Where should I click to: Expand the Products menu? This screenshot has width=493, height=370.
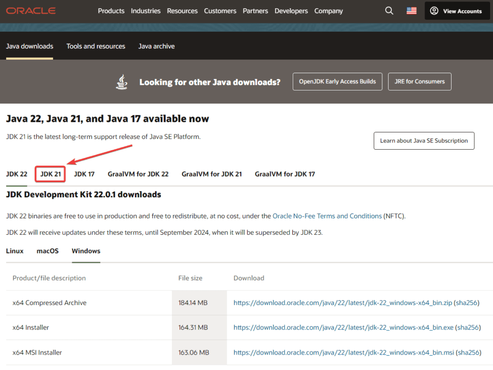tap(111, 11)
